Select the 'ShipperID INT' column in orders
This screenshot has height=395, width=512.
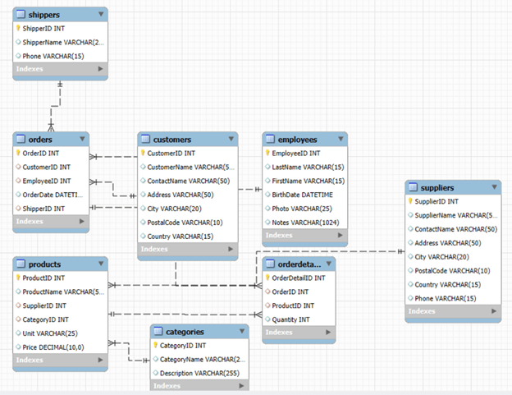(43, 209)
